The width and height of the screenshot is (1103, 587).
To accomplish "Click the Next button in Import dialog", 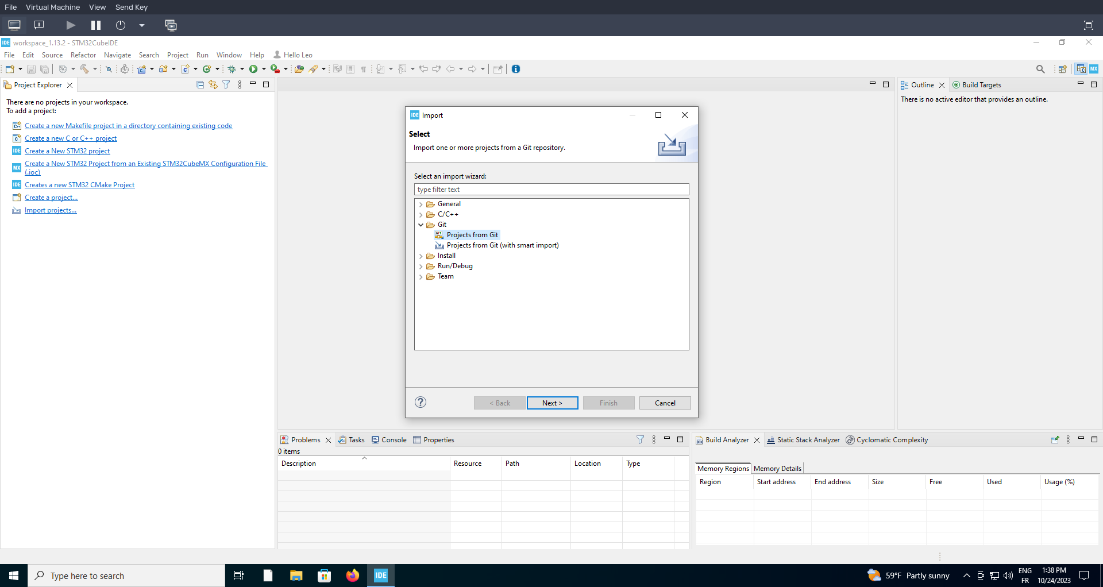I will pyautogui.click(x=553, y=403).
